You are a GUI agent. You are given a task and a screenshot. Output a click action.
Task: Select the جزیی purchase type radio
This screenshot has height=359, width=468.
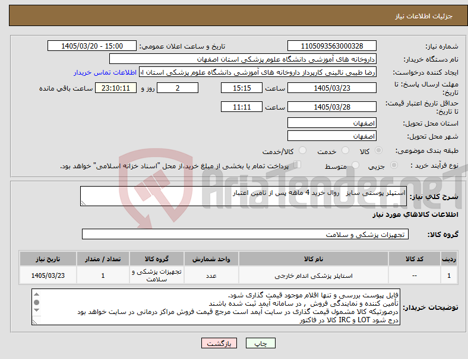click(394, 165)
